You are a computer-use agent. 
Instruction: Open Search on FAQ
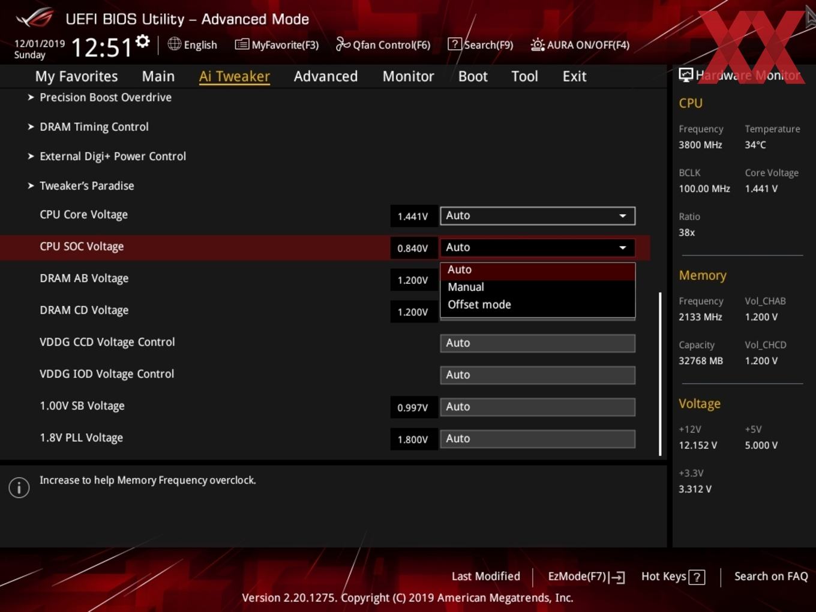click(x=771, y=577)
